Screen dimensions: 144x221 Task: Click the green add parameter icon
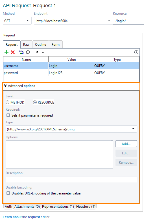[x=6, y=52]
